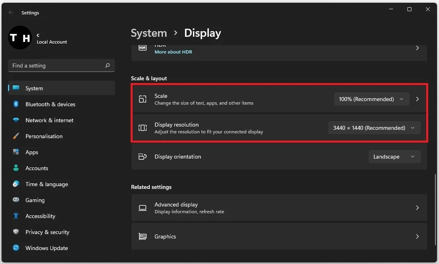Click the Bluetooth icon in sidebar
Viewport: 439px width, 264px height.
click(x=16, y=104)
